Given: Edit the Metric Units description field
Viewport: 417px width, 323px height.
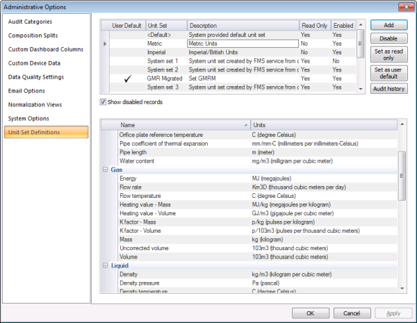Looking at the screenshot, I should pos(243,44).
